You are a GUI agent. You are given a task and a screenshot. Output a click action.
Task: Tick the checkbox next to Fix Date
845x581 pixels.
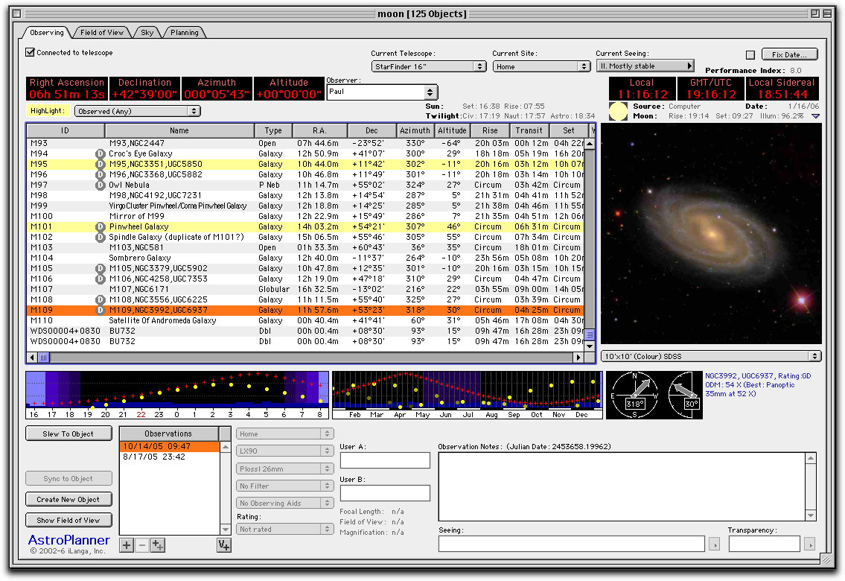750,55
